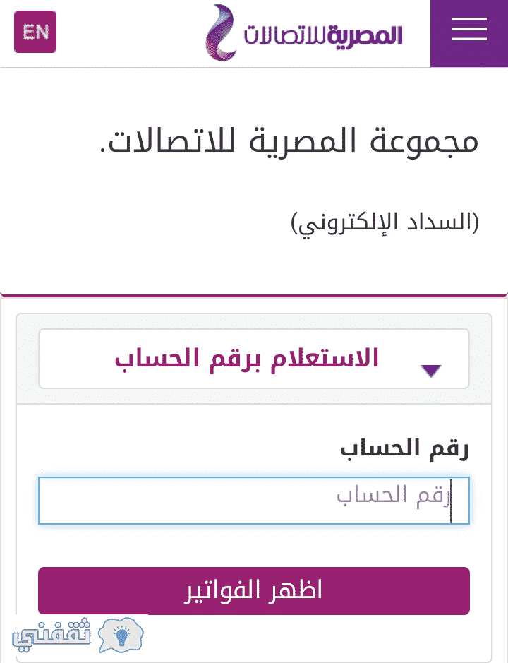Click the Telecom Egypt swirl logo
The width and height of the screenshot is (508, 663).
pyautogui.click(x=221, y=32)
